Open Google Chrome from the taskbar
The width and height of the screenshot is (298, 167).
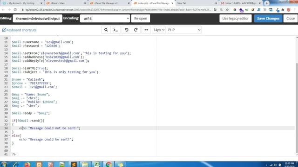point(108,164)
